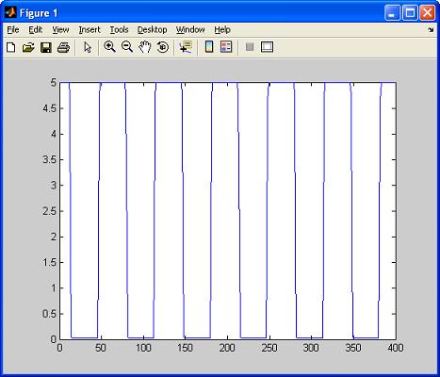Insert Legend using toolbar icon
The height and width of the screenshot is (377, 440).
(226, 47)
